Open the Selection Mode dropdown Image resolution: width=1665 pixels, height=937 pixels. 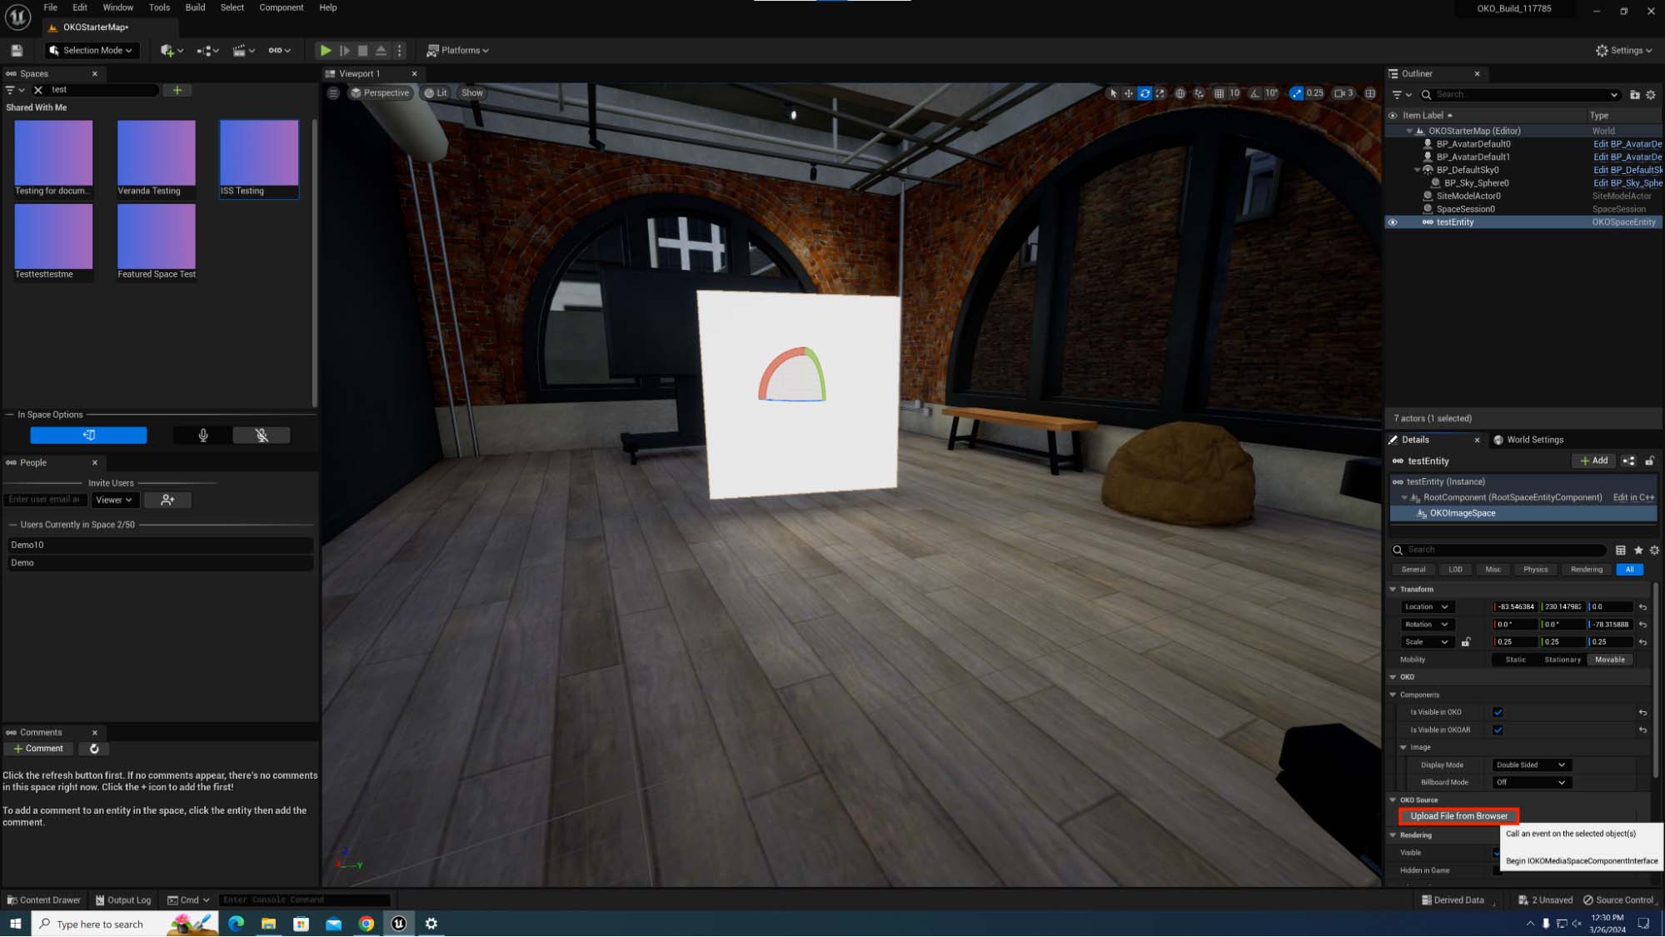tap(91, 51)
